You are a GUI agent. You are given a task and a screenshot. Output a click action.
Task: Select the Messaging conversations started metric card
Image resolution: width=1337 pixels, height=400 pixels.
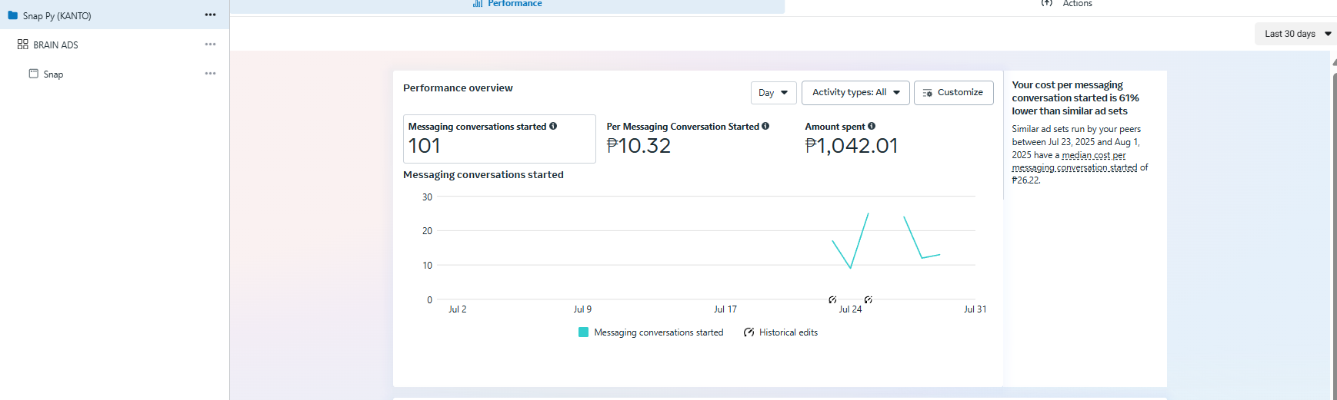[498, 139]
